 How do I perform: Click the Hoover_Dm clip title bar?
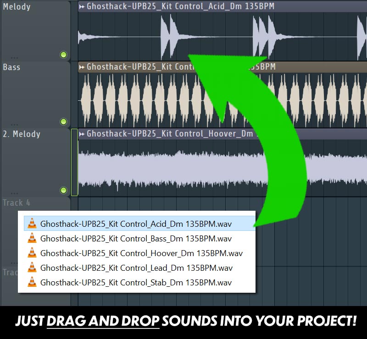222,134
